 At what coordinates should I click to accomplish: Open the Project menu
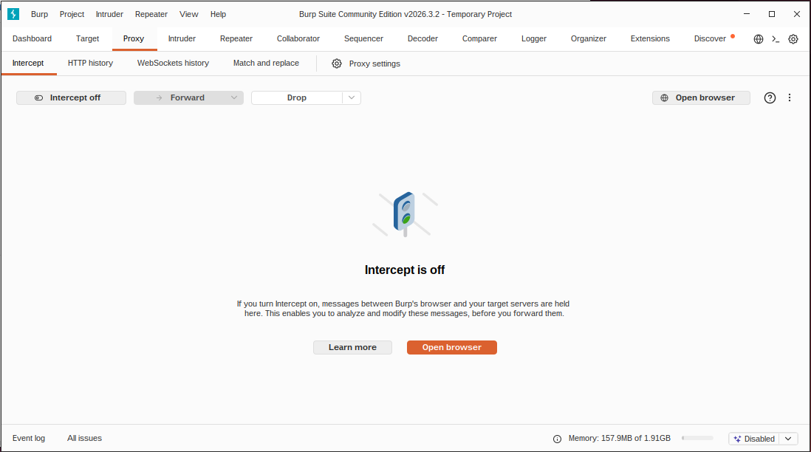pyautogui.click(x=72, y=15)
